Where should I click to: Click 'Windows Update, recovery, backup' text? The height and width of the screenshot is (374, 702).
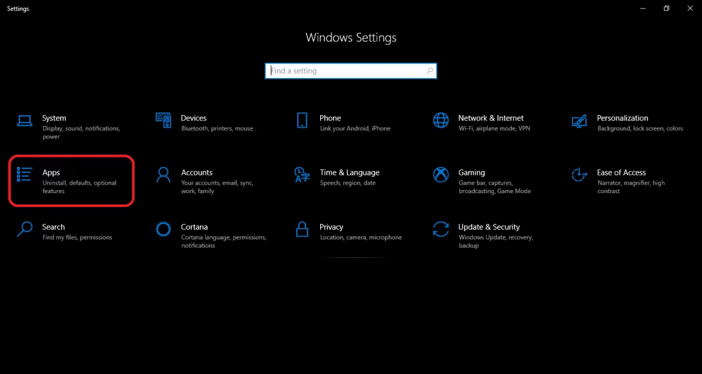click(x=496, y=241)
